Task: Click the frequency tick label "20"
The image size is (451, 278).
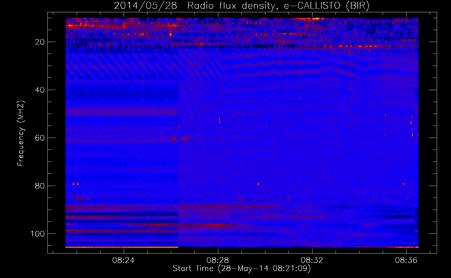Action: point(40,42)
